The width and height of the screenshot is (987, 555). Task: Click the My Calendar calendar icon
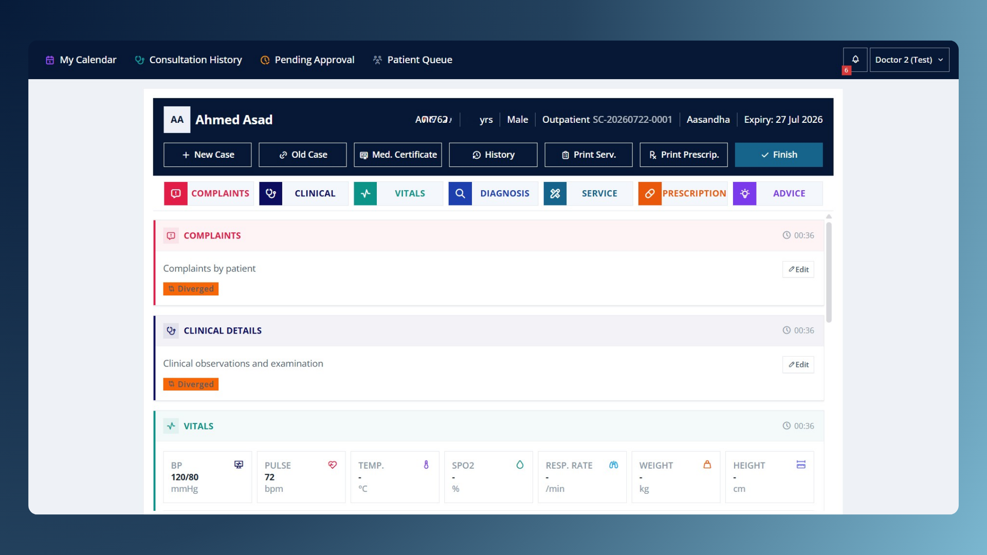(x=50, y=60)
